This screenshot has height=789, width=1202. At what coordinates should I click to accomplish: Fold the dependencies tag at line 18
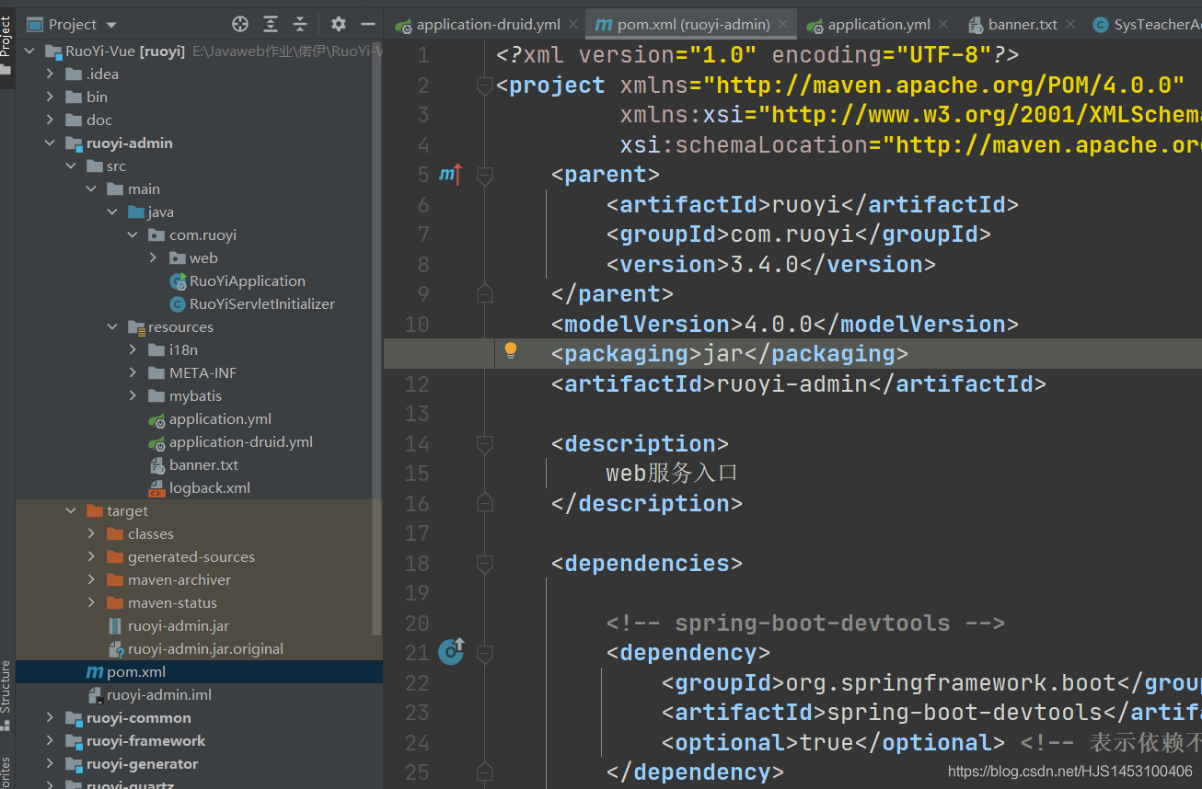click(x=484, y=563)
